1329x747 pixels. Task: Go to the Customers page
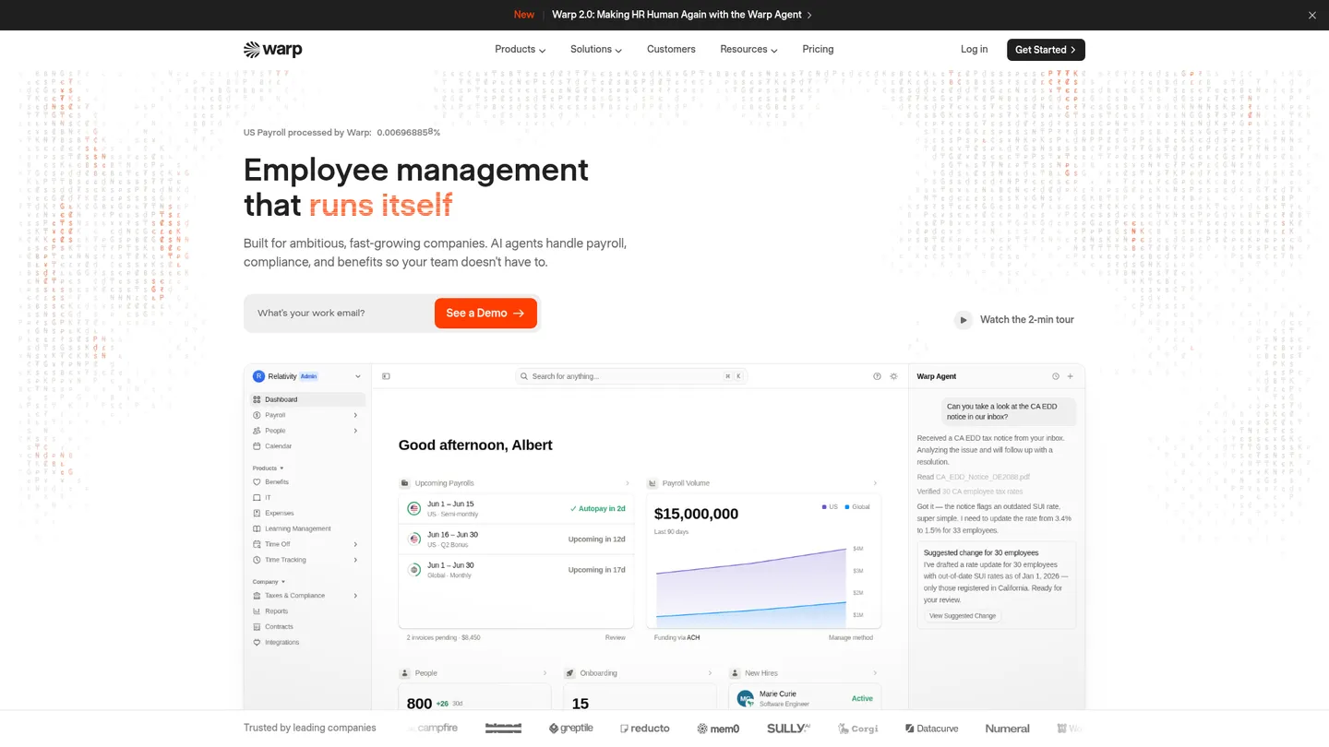[x=671, y=50]
